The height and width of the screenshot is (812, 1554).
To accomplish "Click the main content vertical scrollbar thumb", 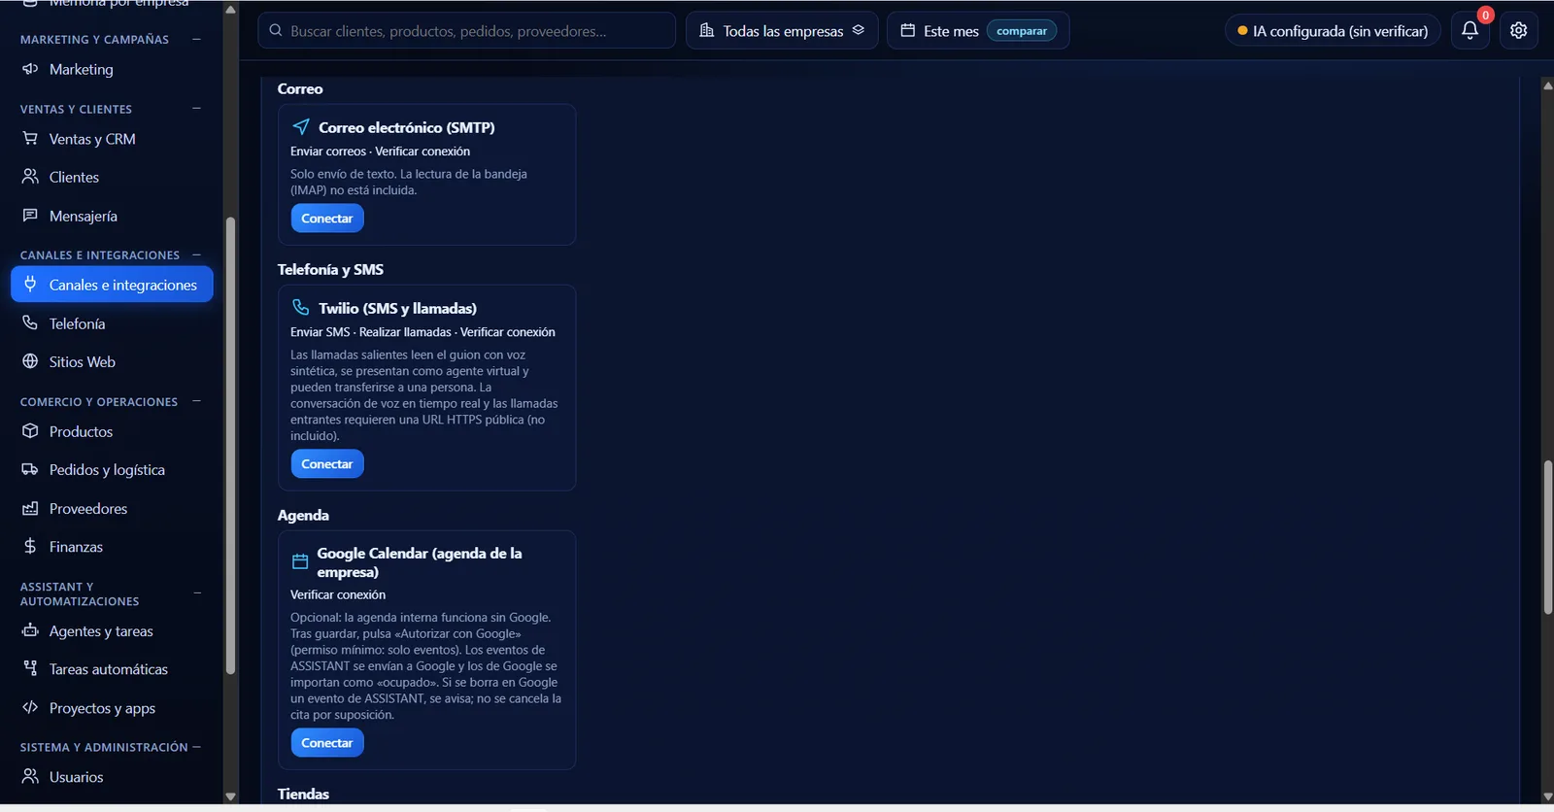I will tap(1547, 537).
